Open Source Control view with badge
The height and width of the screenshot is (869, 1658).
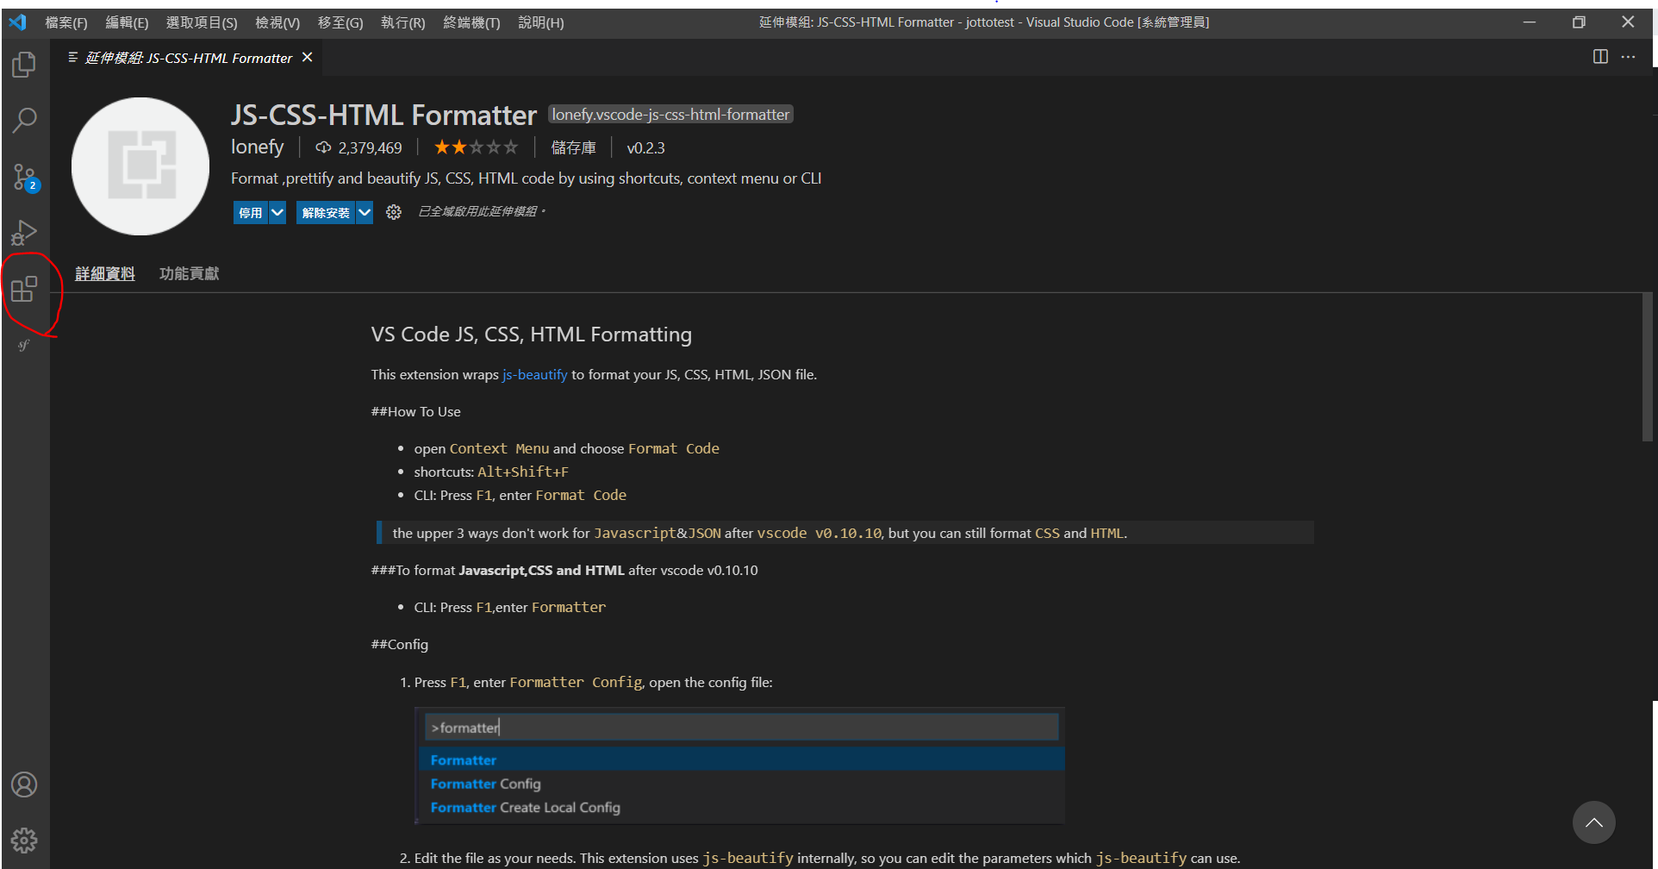coord(24,178)
